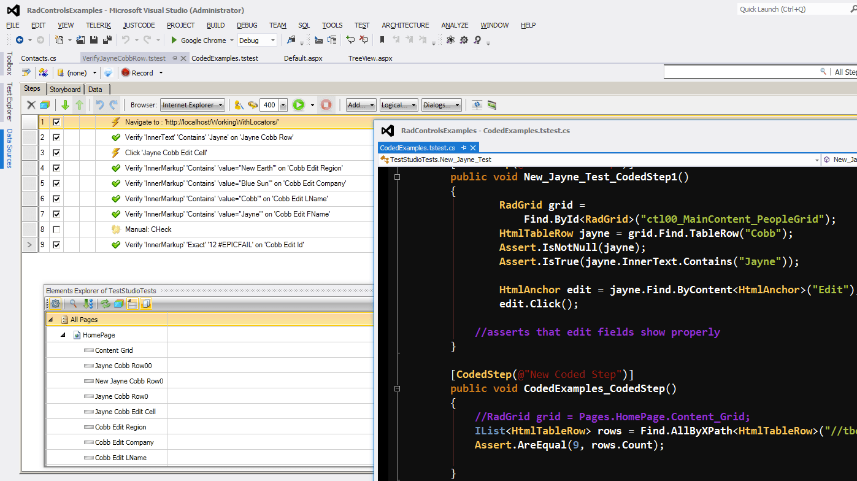Open the Toolbox side panel
This screenshot has width=857, height=481.
pyautogui.click(x=9, y=63)
